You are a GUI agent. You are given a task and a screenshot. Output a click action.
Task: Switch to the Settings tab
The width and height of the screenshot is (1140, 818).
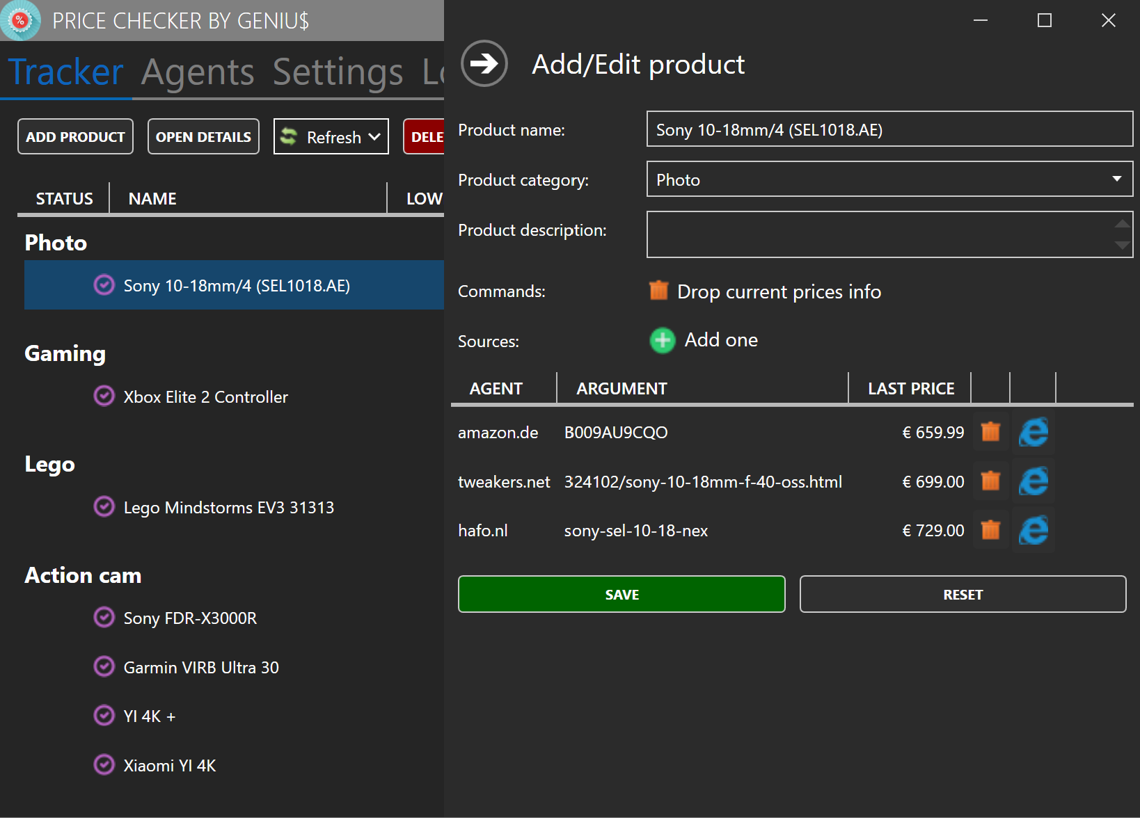338,72
